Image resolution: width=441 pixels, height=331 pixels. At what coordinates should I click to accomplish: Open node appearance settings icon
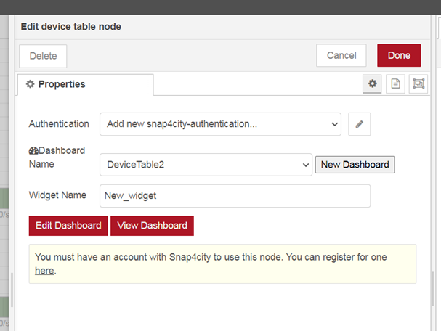tap(418, 84)
